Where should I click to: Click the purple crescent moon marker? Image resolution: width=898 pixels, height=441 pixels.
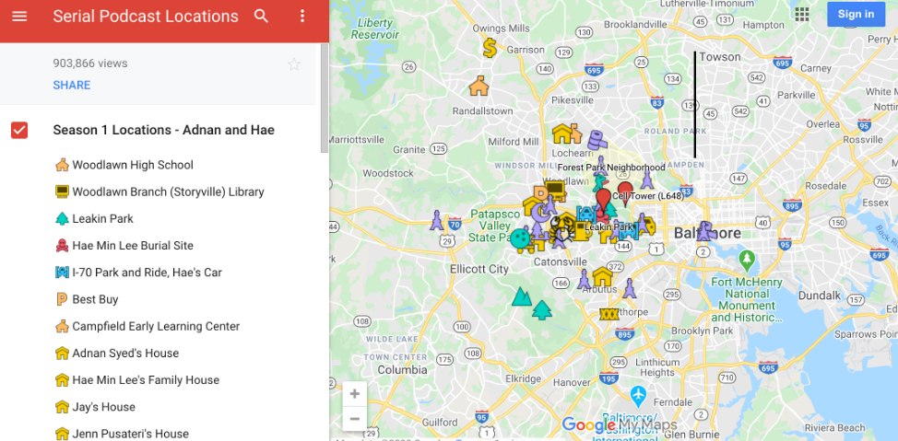pyautogui.click(x=539, y=213)
